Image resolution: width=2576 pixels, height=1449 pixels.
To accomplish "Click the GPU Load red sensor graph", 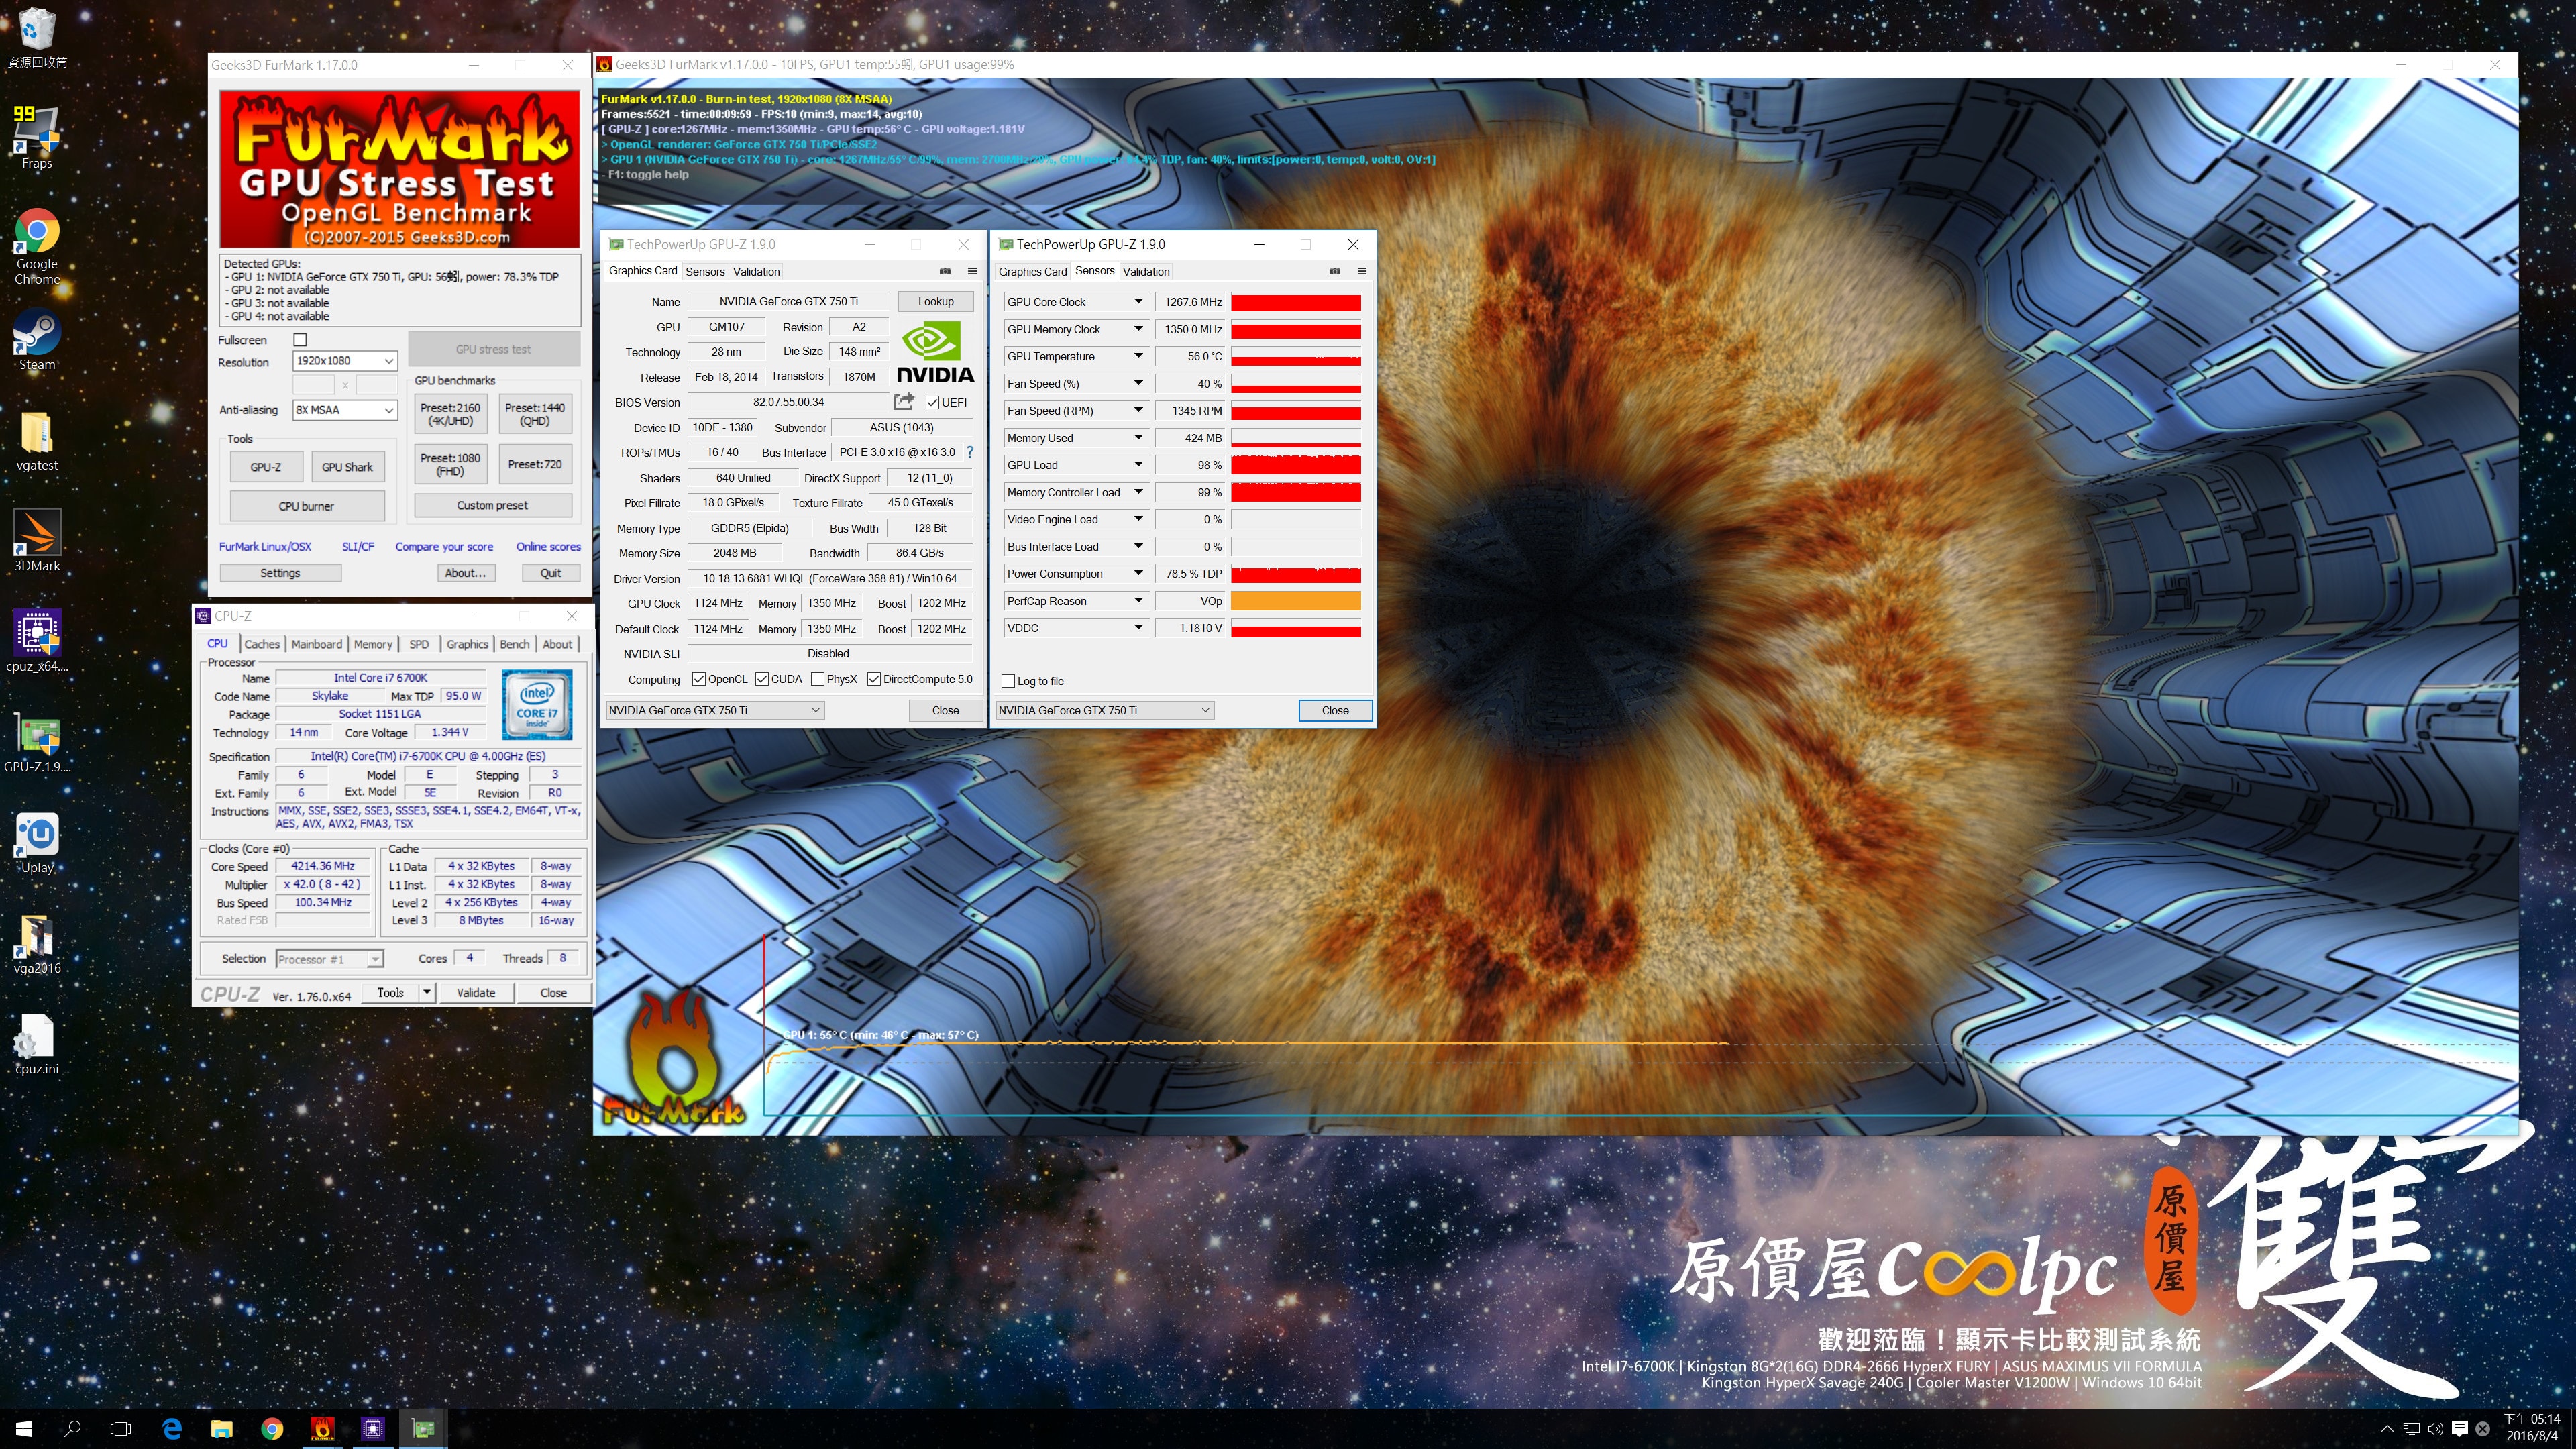I will click(1296, 465).
